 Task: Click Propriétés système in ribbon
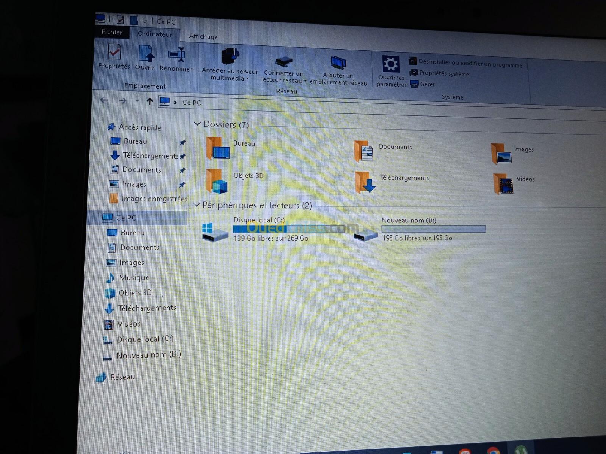[x=444, y=74]
